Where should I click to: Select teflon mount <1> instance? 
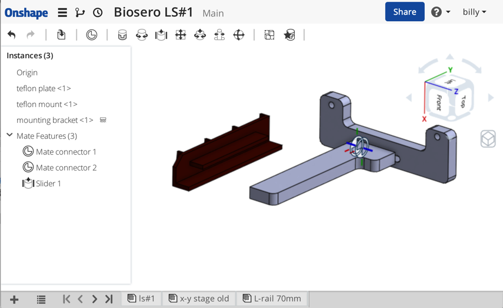(x=47, y=104)
